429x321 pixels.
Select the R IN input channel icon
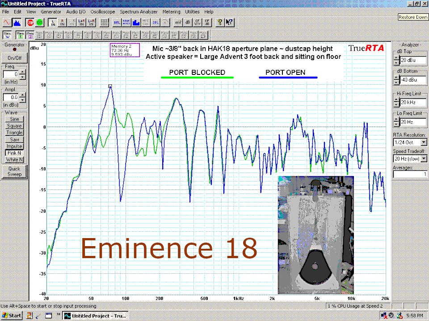point(63,22)
